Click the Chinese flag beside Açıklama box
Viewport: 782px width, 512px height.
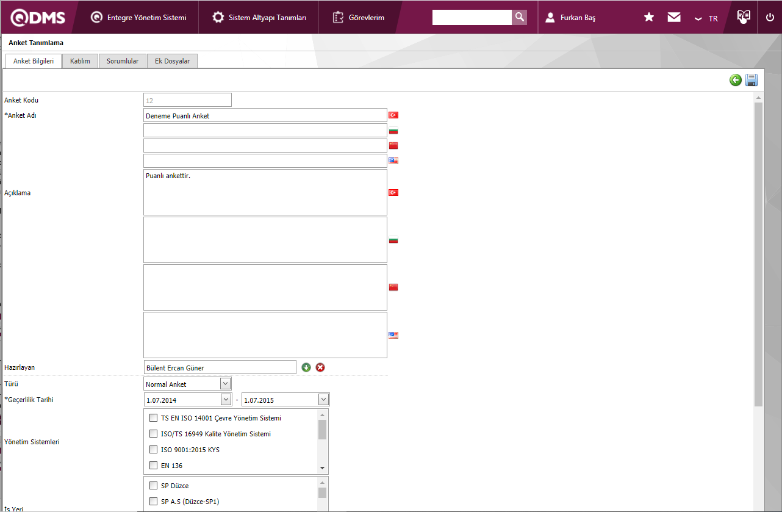click(x=393, y=287)
